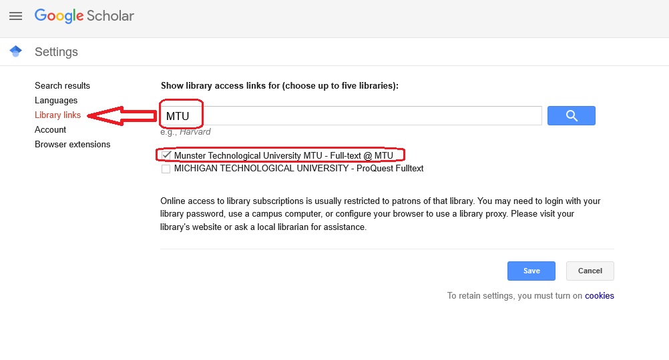Click the blue graduation cap Settings icon

[16, 51]
